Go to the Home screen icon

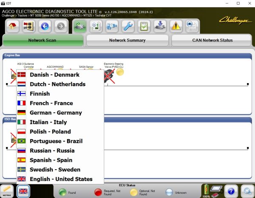pyautogui.click(x=12, y=26)
